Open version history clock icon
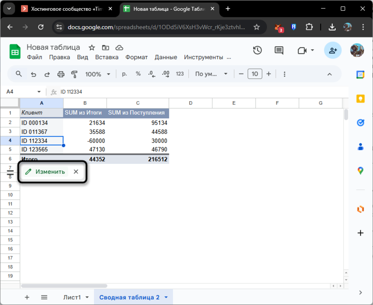This screenshot has height=305, width=373. [x=257, y=51]
